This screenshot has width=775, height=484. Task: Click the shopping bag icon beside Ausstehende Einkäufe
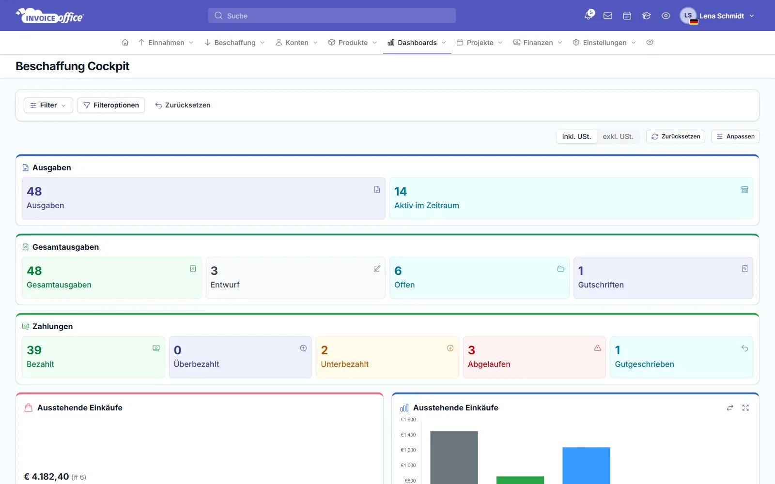(x=29, y=408)
